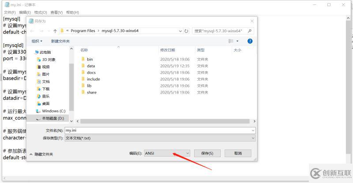Select the bin folder icon
This screenshot has height=183, width=353.
pyautogui.click(x=83, y=59)
